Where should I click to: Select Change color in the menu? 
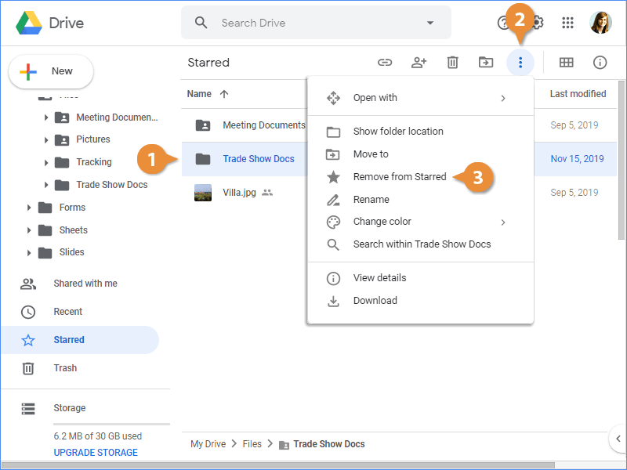(x=382, y=222)
